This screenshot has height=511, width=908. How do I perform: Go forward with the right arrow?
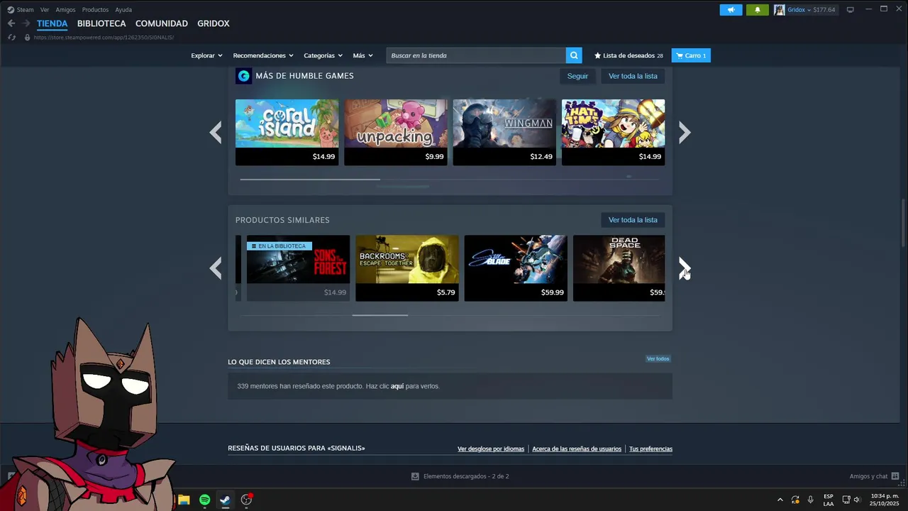[x=26, y=23]
